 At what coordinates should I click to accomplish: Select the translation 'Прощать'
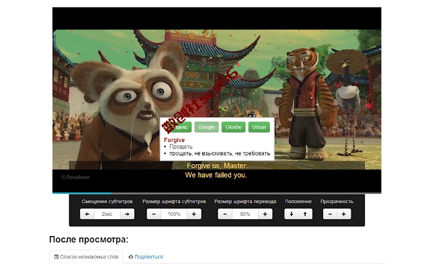point(181,147)
